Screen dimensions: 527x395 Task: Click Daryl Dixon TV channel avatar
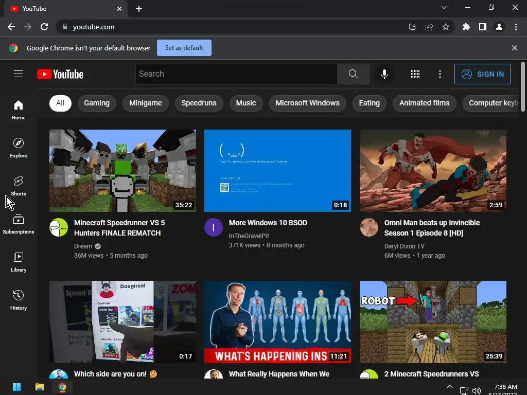tap(369, 227)
